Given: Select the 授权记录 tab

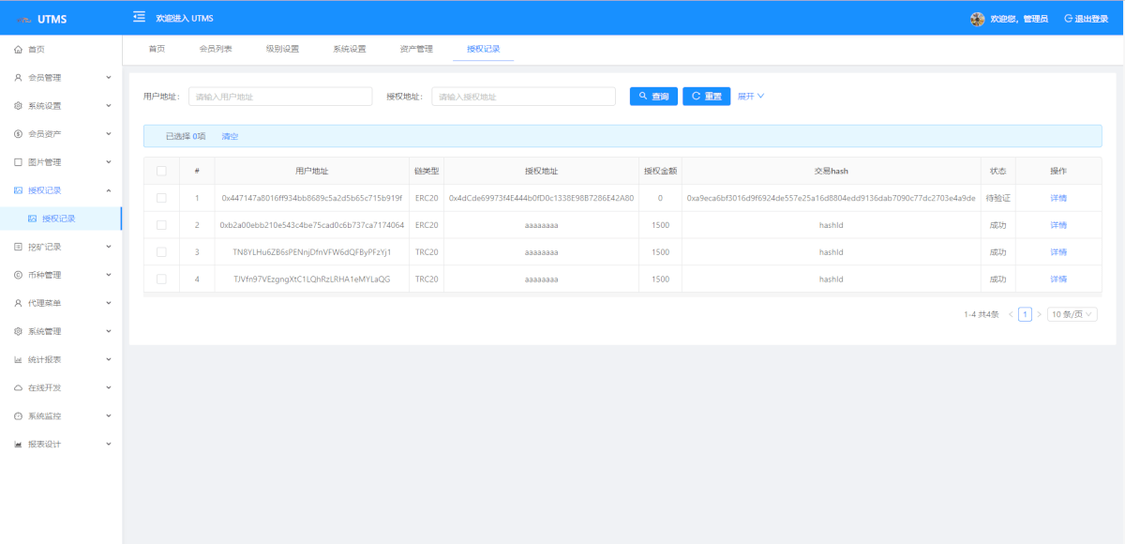Looking at the screenshot, I should (483, 49).
